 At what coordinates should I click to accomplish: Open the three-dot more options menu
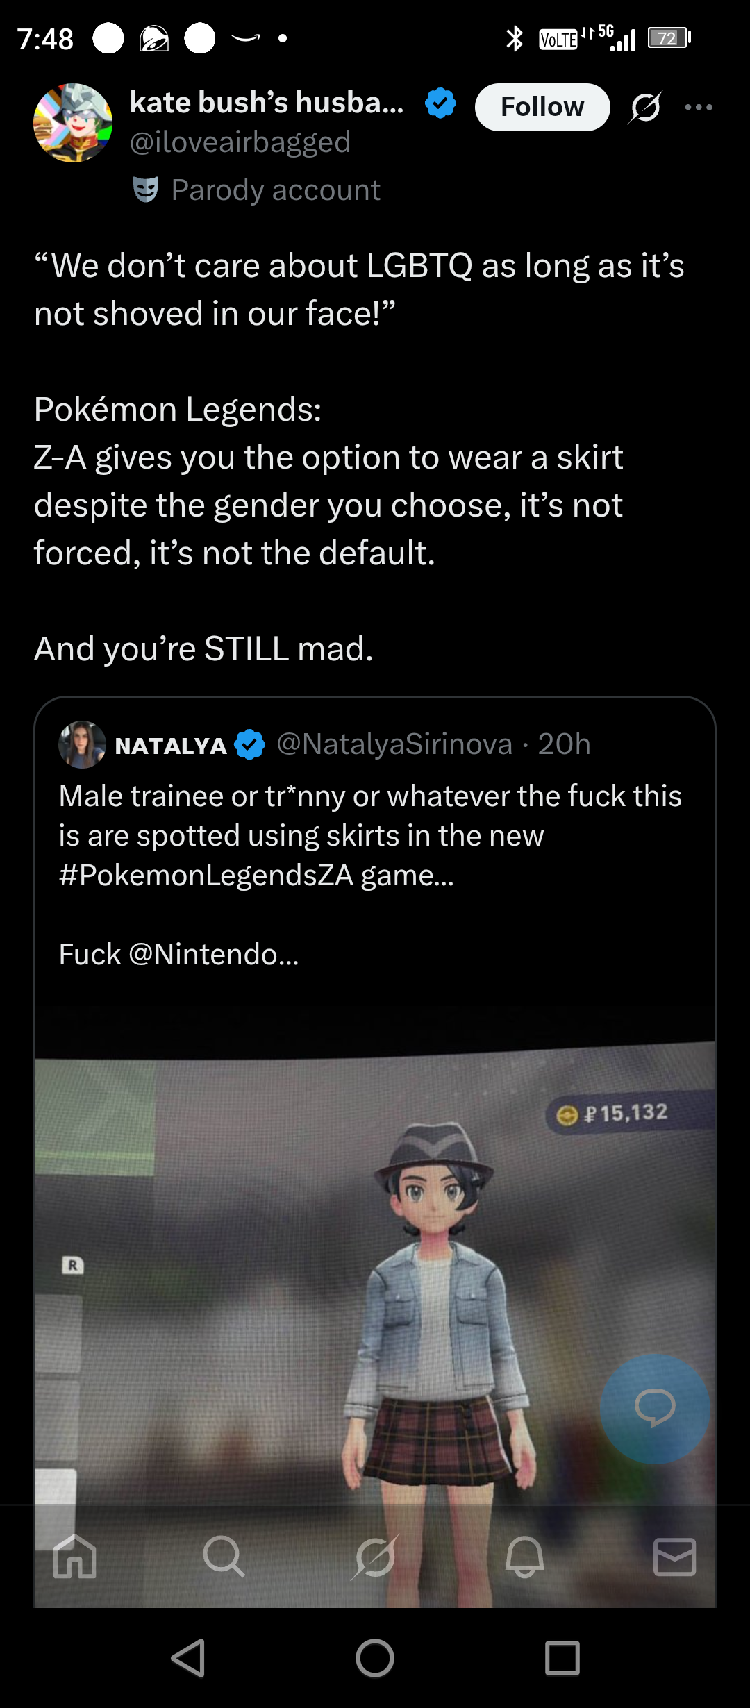click(698, 107)
